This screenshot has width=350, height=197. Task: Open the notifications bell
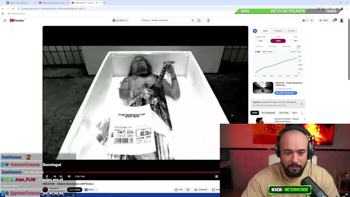(334, 20)
